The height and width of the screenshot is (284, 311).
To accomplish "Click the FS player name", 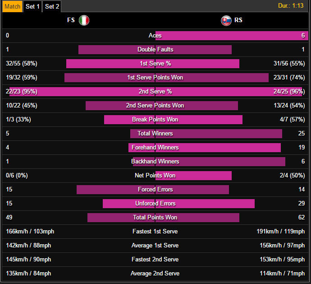I will click(70, 20).
